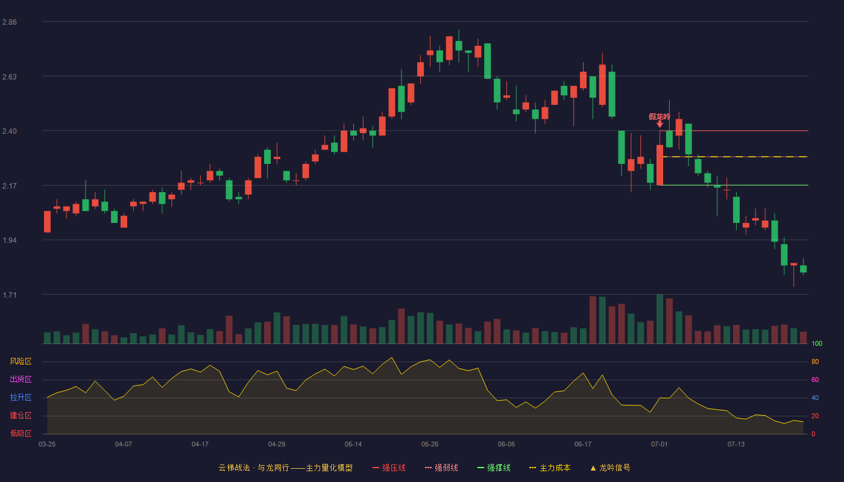This screenshot has width=844, height=482.
Task: Select the 出货区 zone label
Action: click(x=20, y=380)
